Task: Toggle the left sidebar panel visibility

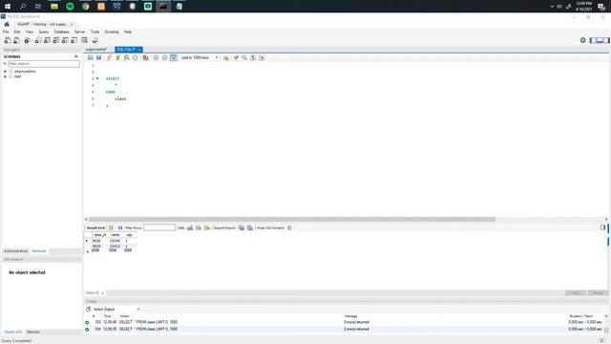Action: coord(593,40)
